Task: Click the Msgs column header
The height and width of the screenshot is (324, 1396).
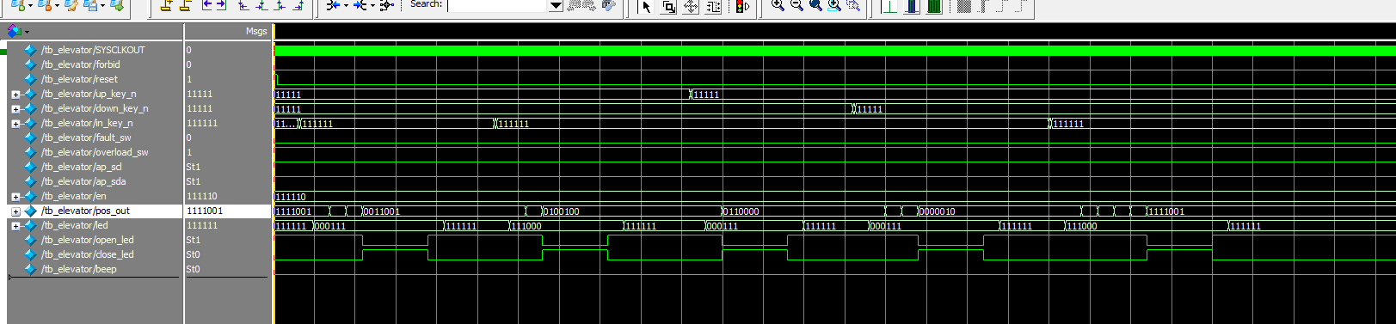Action: point(256,31)
